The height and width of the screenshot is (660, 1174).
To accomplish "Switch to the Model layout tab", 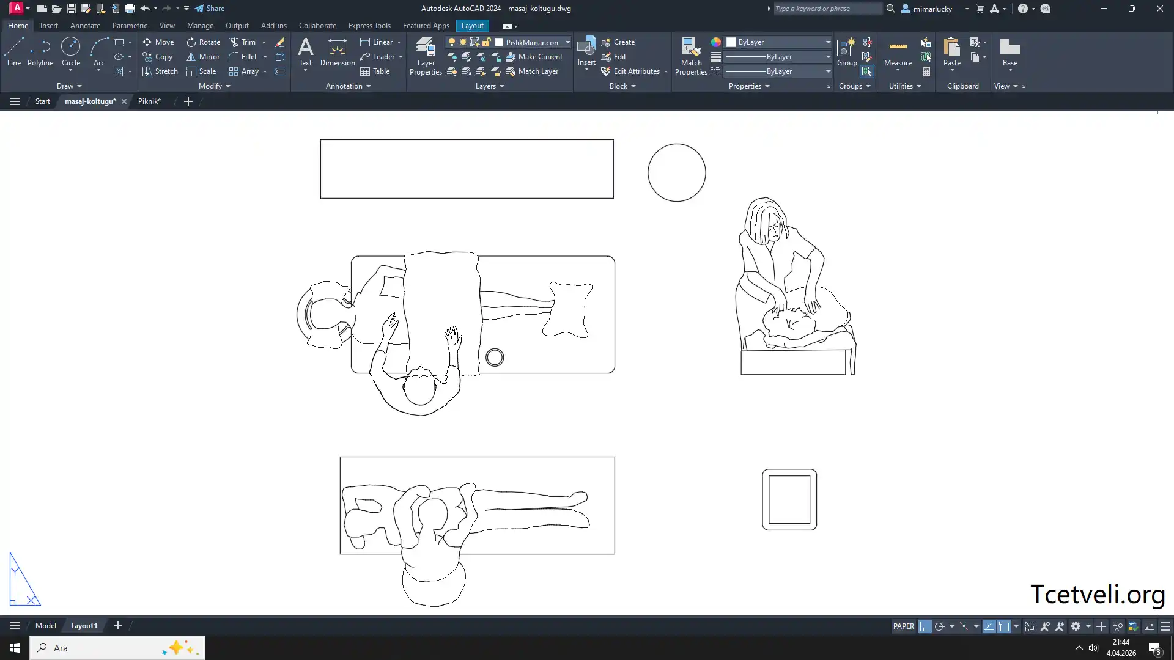I will [46, 626].
